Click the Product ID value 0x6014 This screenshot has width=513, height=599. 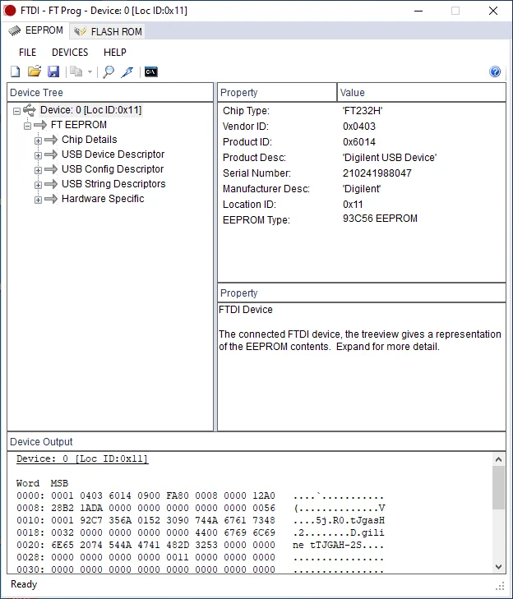click(359, 142)
